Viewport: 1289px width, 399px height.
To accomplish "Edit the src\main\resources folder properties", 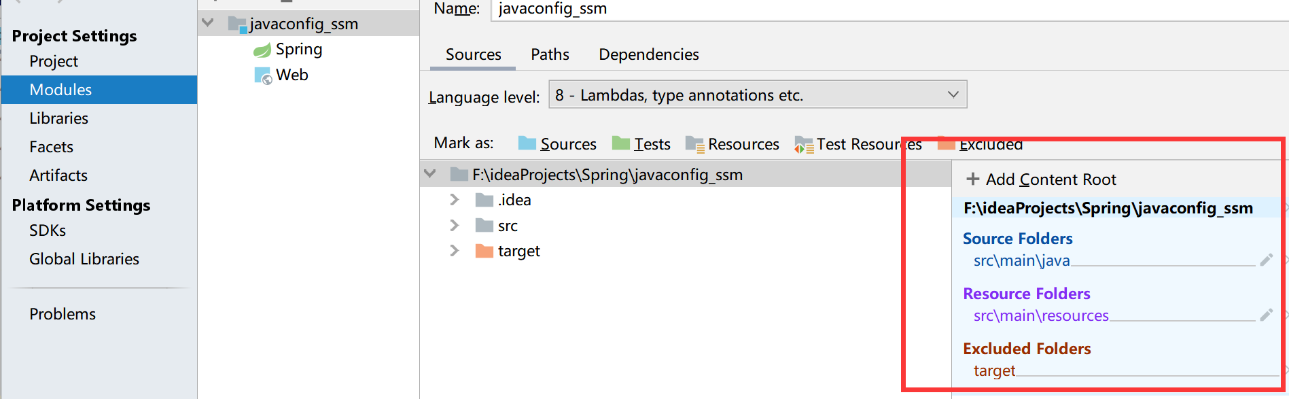I will coord(1266,315).
